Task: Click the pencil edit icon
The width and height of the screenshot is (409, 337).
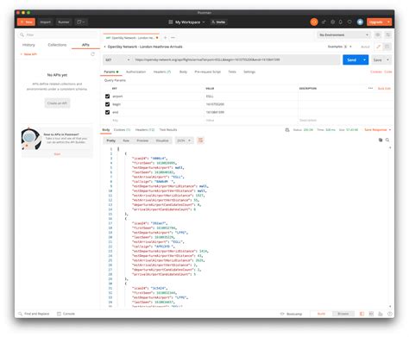Action: [x=379, y=47]
